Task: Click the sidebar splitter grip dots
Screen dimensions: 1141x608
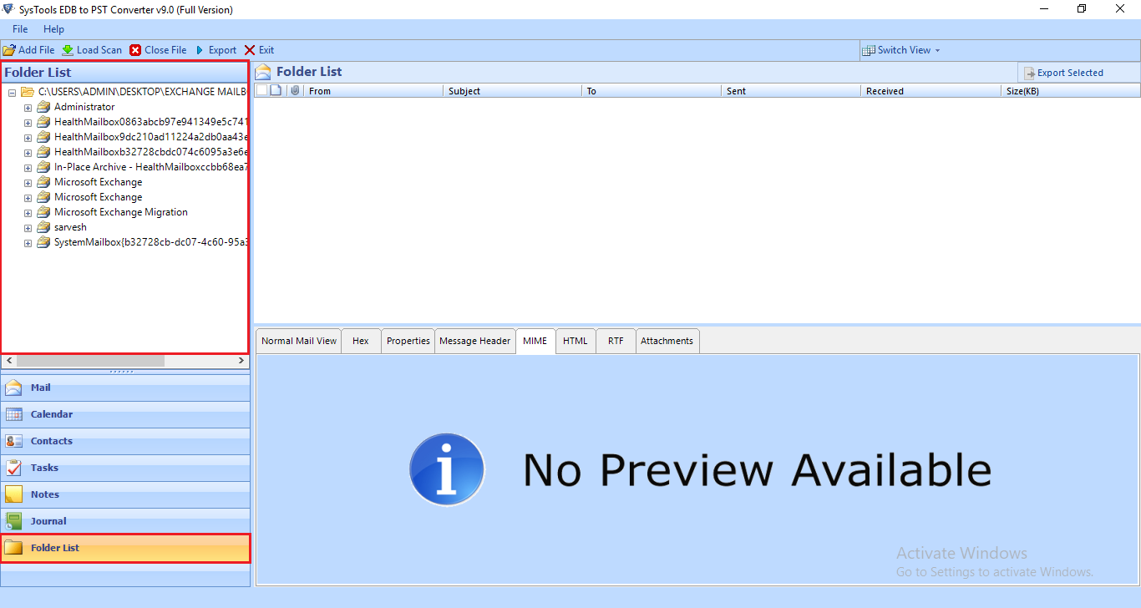Action: pyautogui.click(x=122, y=371)
